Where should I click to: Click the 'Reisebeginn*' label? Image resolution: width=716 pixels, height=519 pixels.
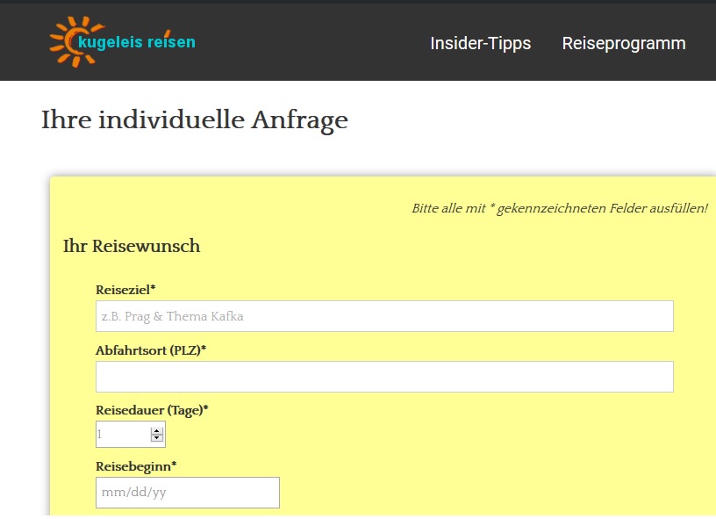pyautogui.click(x=136, y=466)
